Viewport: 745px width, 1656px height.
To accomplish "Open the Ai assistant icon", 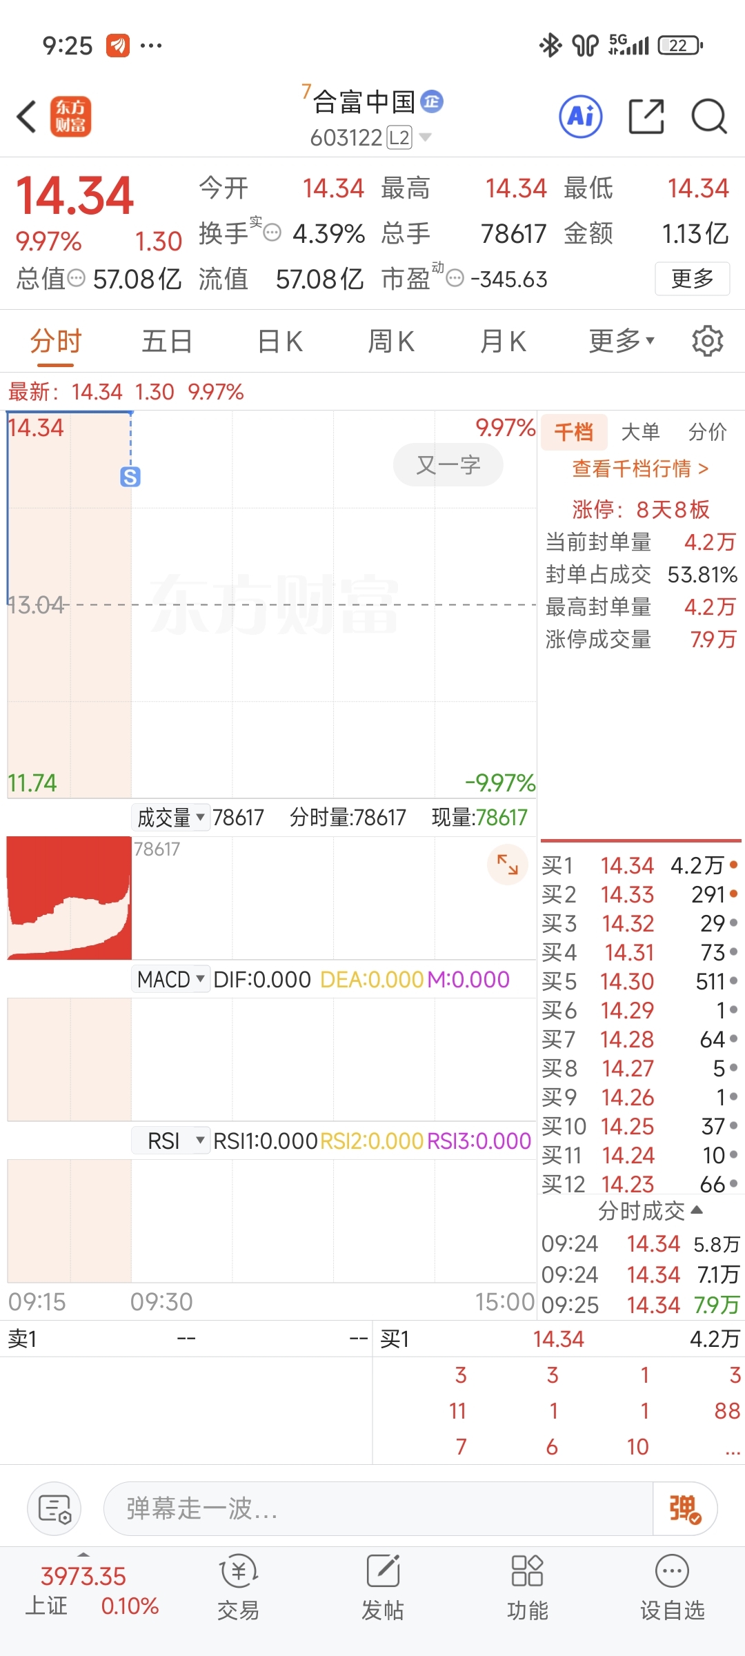I will pos(580,116).
